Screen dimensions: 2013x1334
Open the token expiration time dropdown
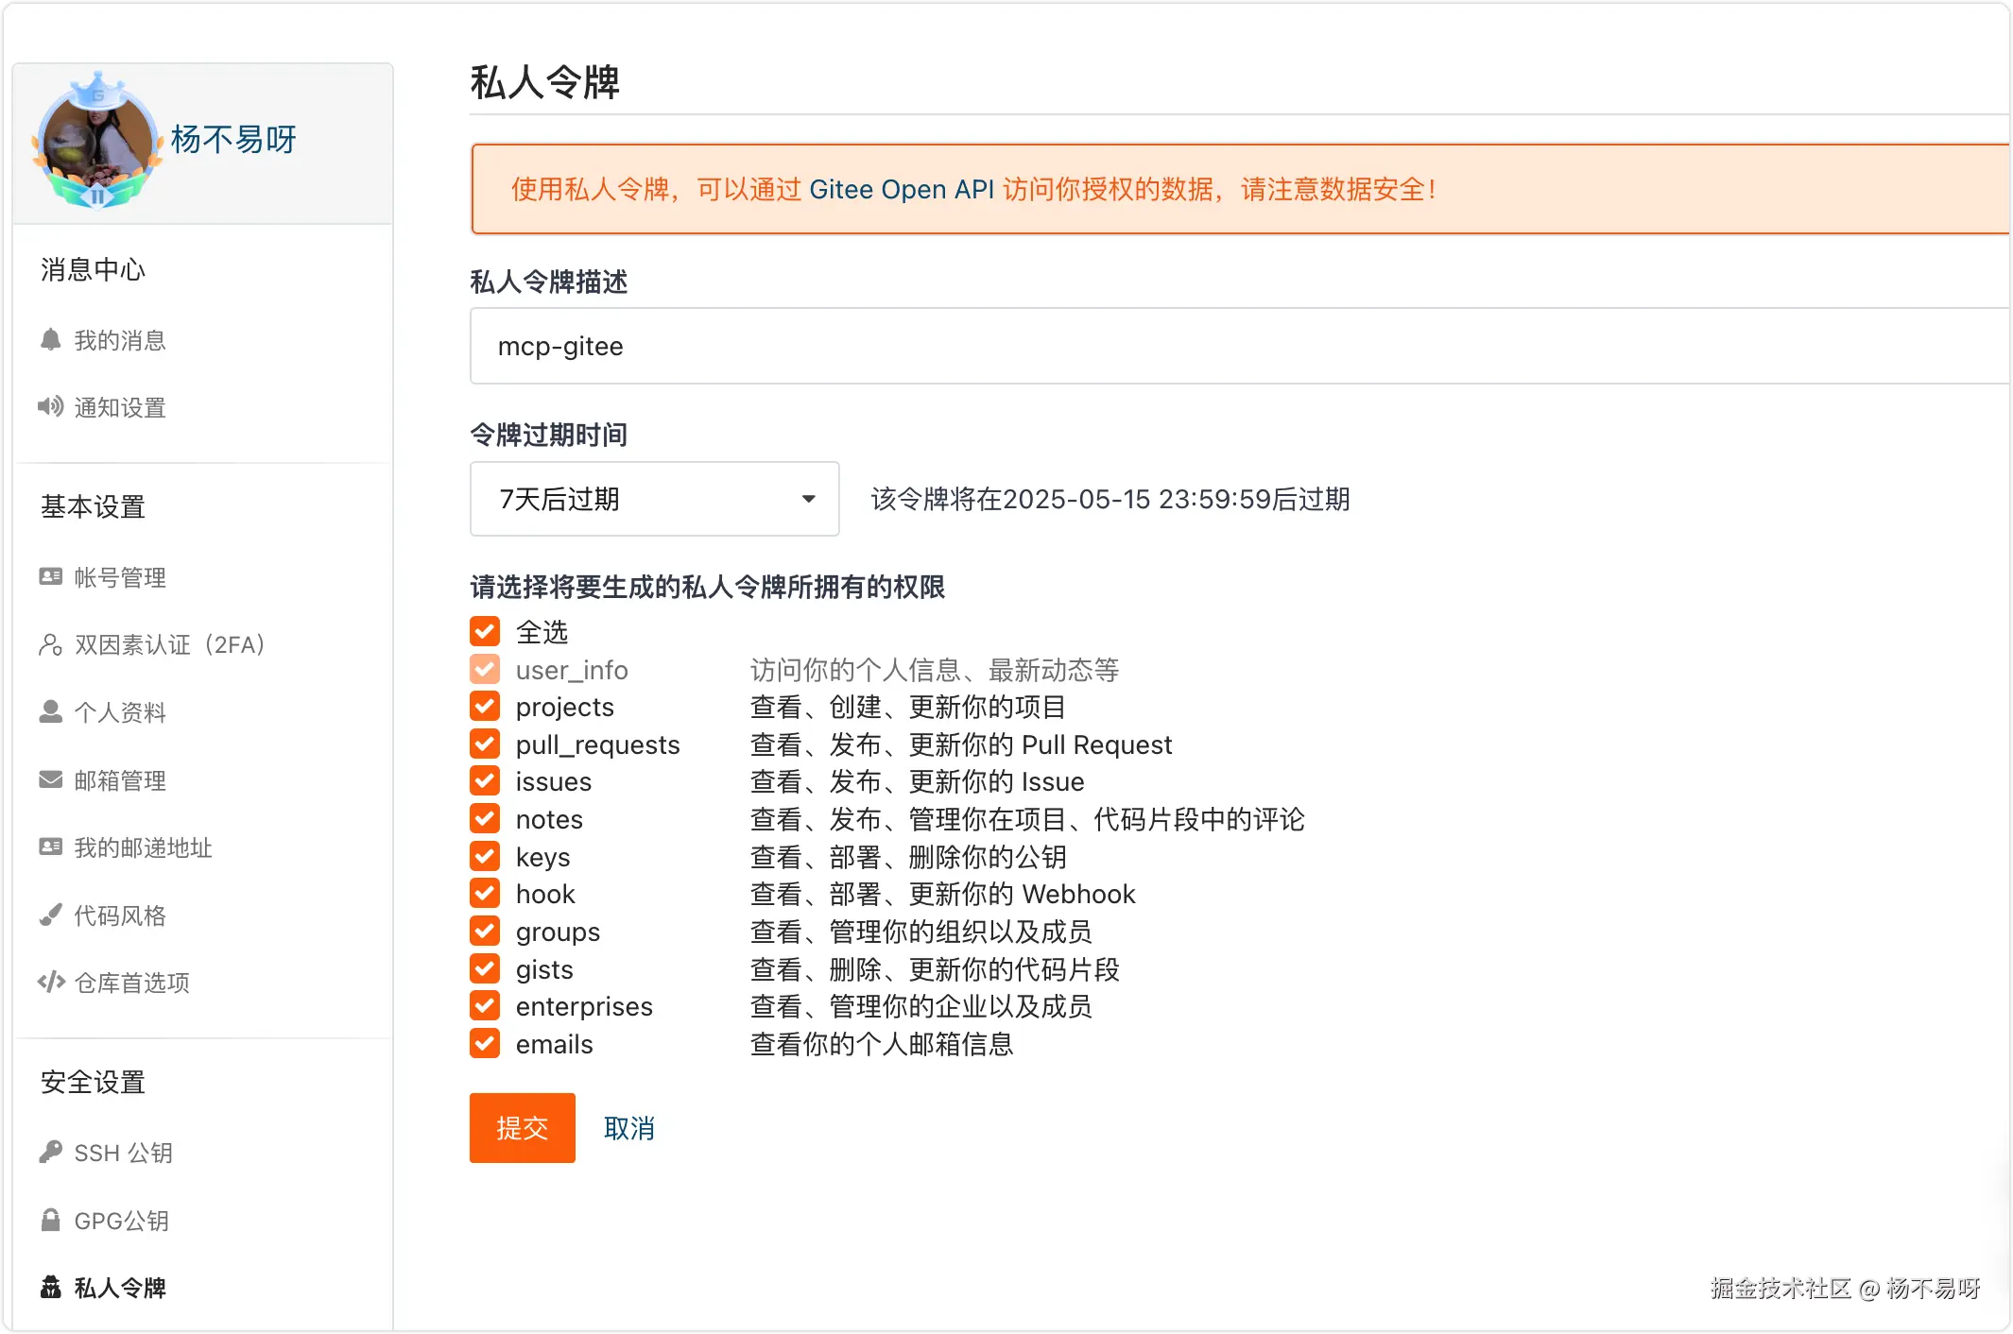(654, 499)
